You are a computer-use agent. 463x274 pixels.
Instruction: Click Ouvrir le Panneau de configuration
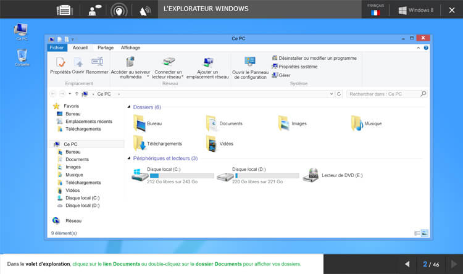pyautogui.click(x=250, y=68)
